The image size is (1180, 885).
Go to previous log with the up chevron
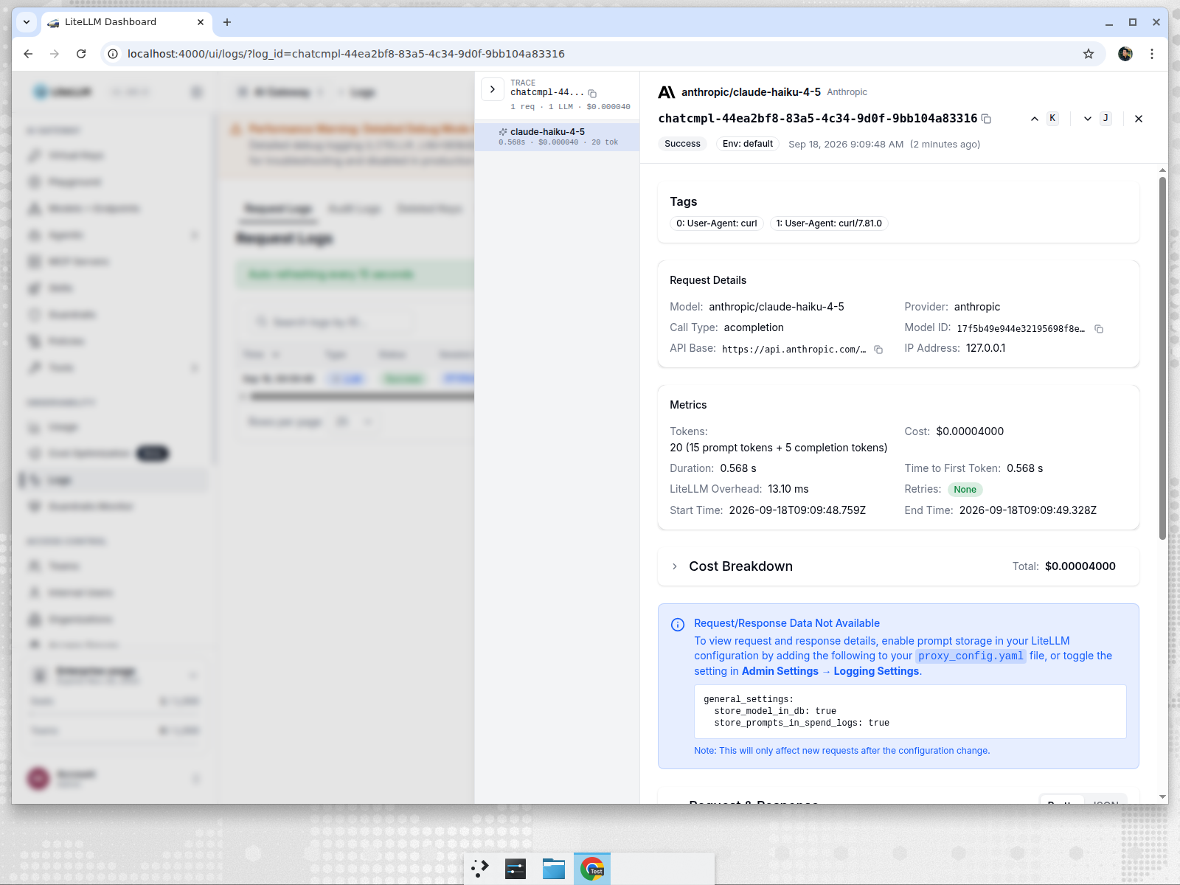point(1035,119)
